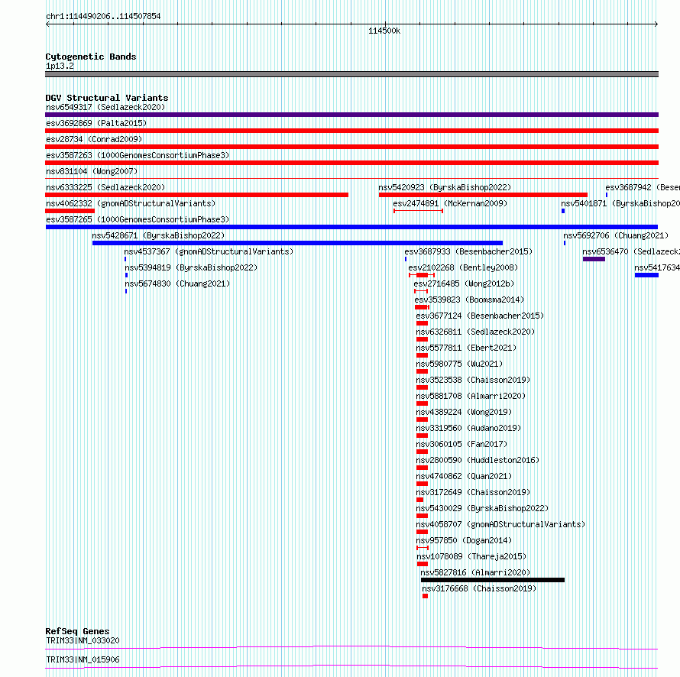680x677 pixels.
Task: Select the TRIM33|NM_015906 gene label
Action: coord(83,659)
